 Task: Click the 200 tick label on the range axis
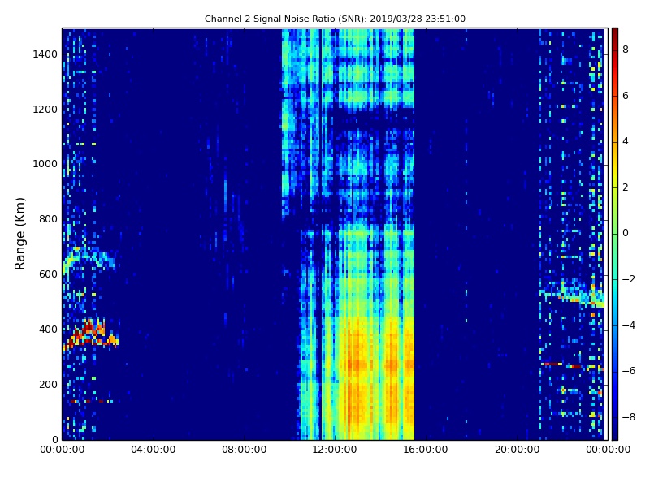[48, 384]
